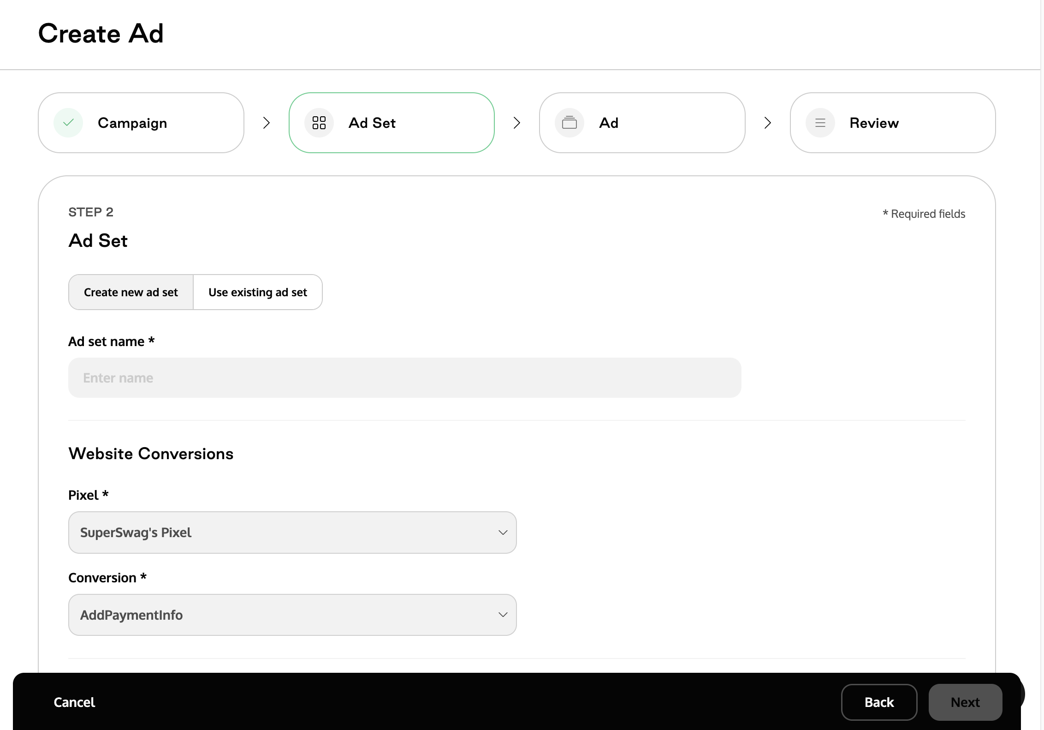Click the Next button
1044x730 pixels.
pyautogui.click(x=965, y=702)
